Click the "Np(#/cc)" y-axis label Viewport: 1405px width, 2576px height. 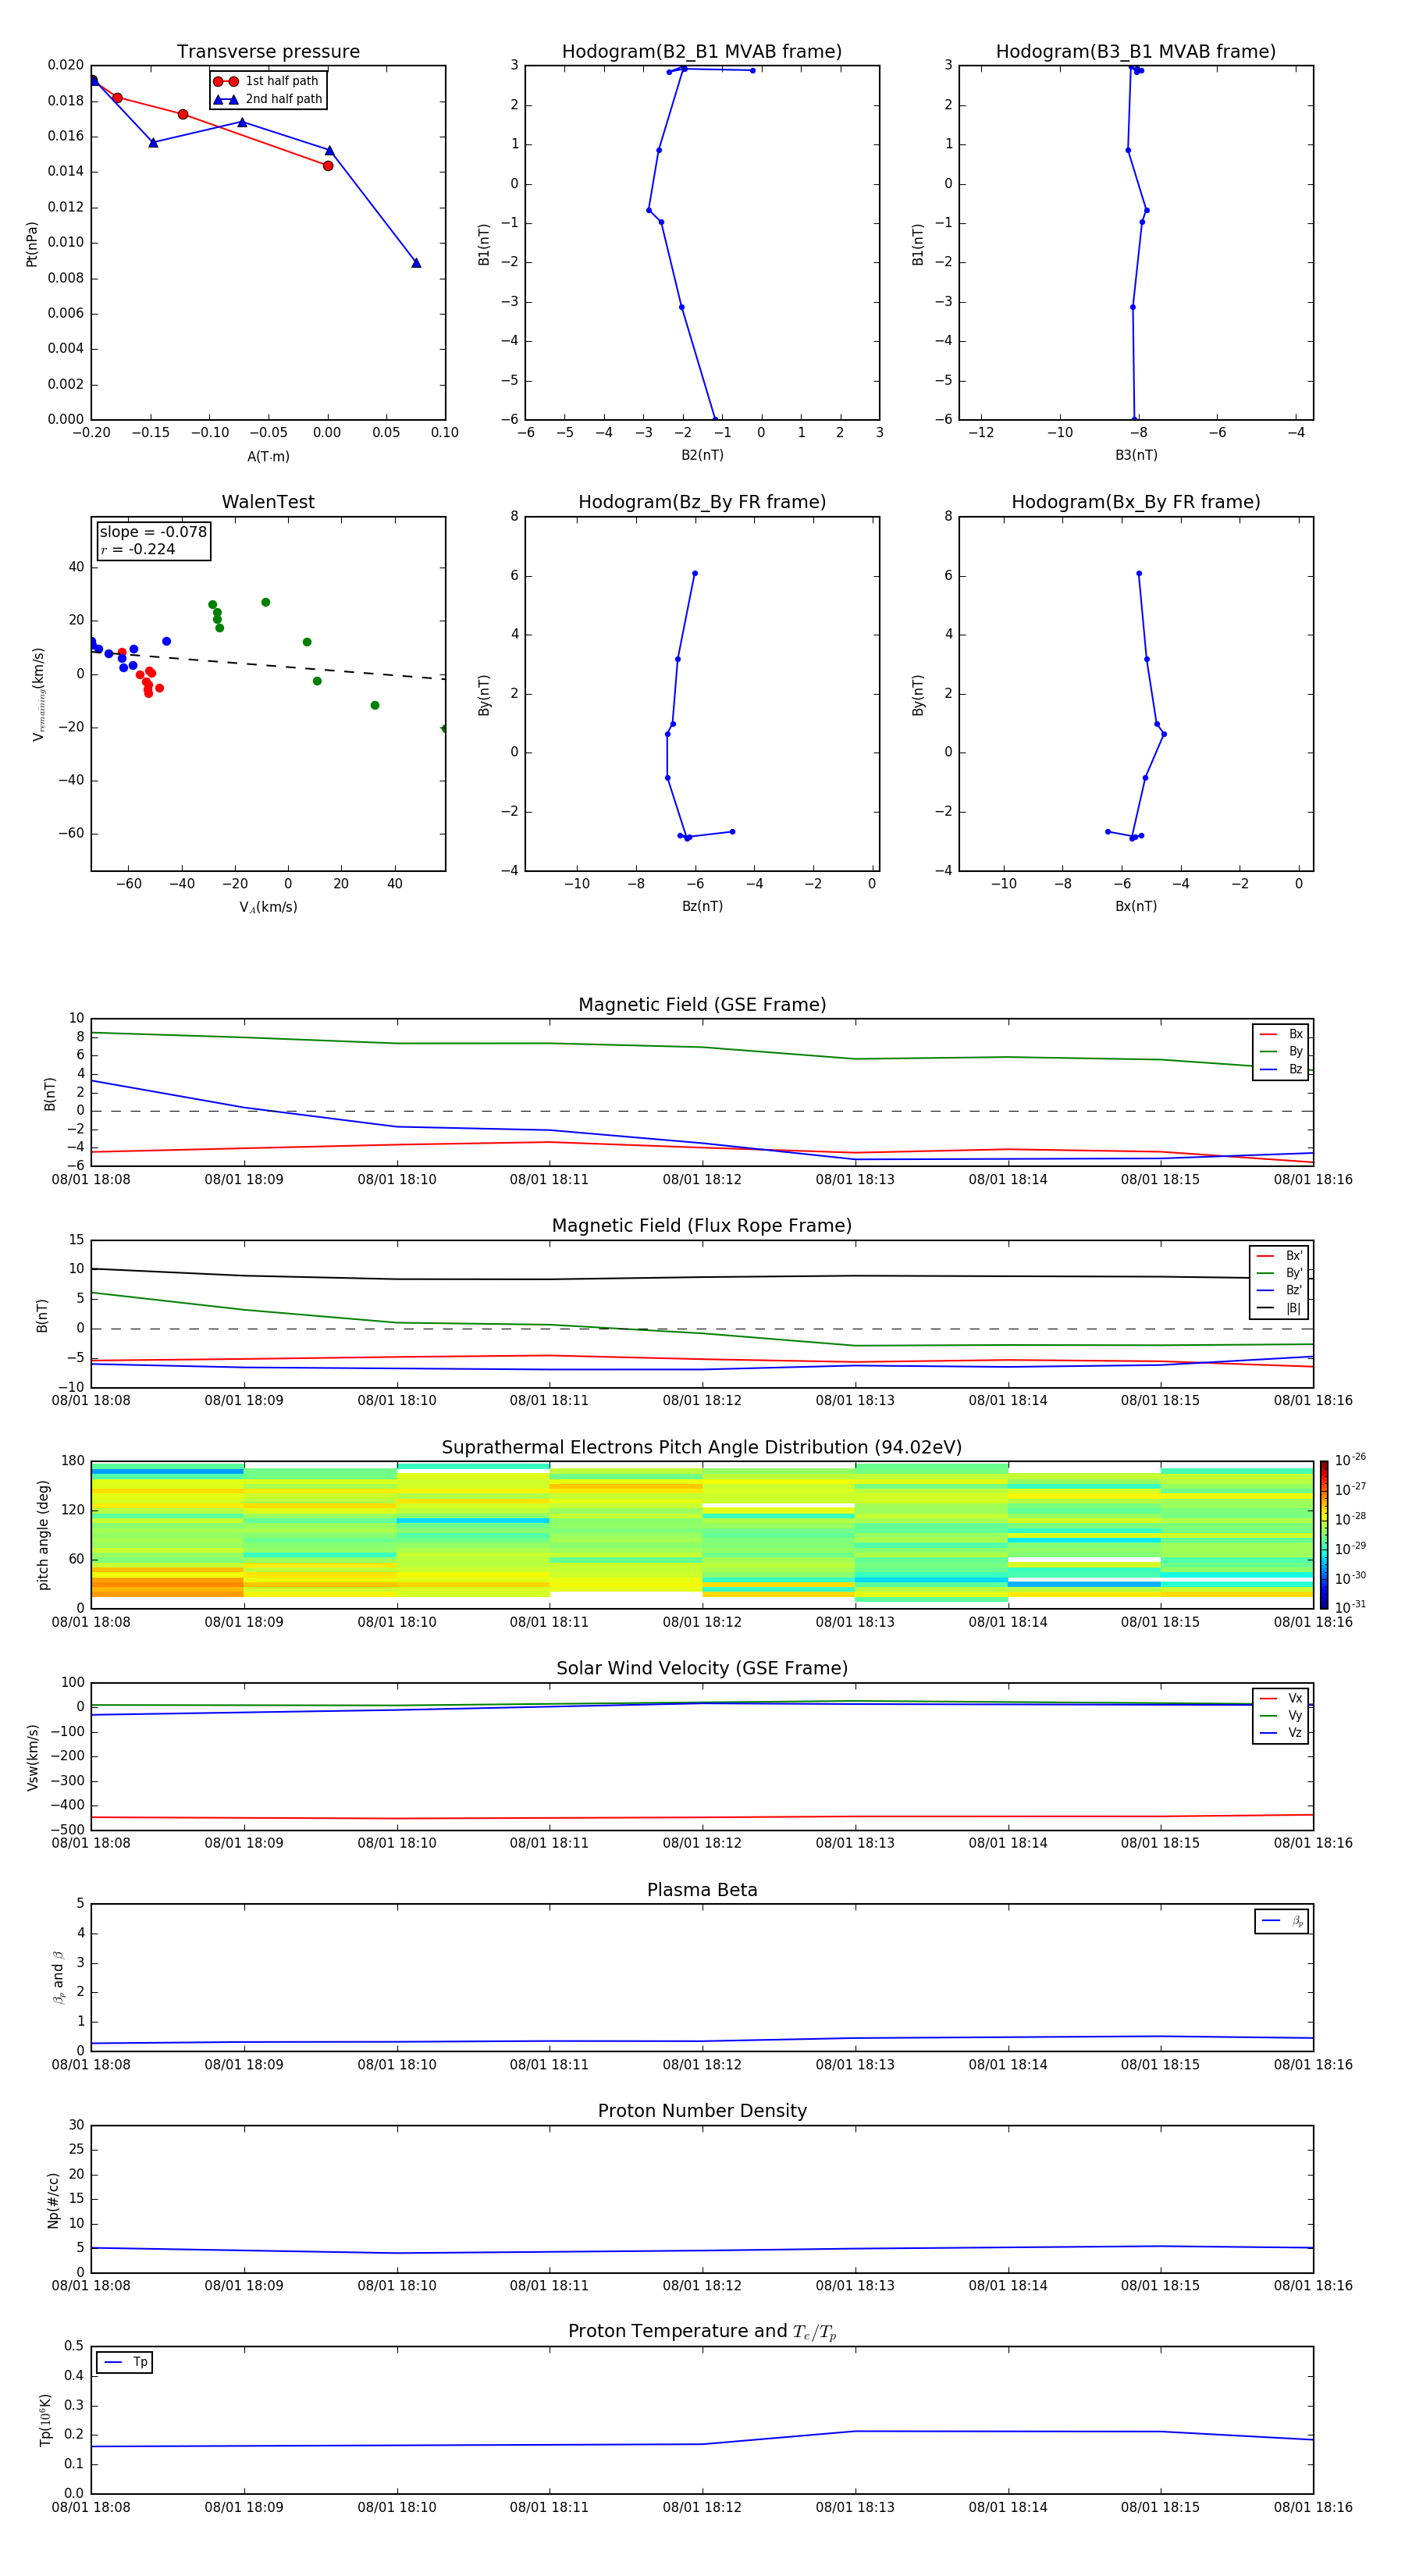pyautogui.click(x=53, y=2200)
